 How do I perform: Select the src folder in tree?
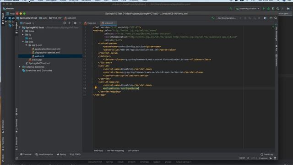click(30, 38)
